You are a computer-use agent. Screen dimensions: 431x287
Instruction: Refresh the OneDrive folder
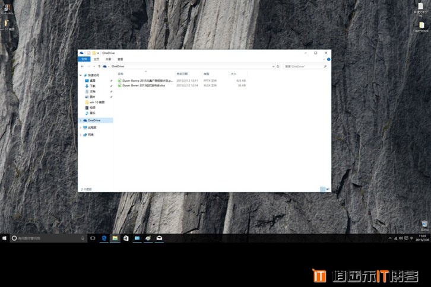278,66
